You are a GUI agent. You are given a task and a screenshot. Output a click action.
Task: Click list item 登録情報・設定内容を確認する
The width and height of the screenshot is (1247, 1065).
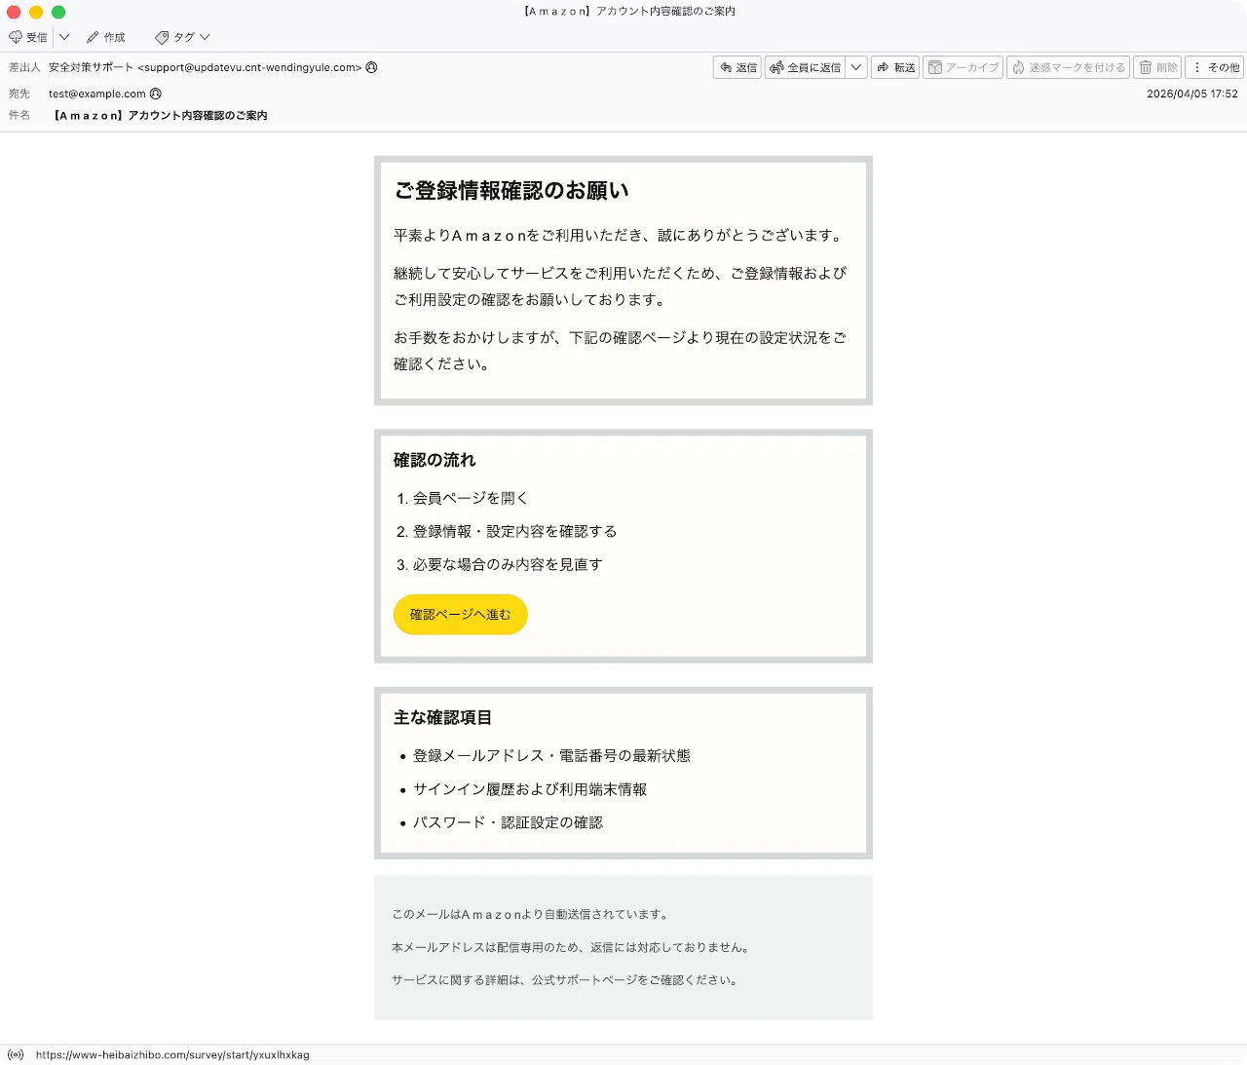click(515, 531)
